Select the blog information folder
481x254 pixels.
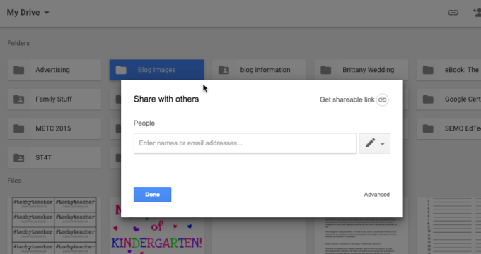259,70
